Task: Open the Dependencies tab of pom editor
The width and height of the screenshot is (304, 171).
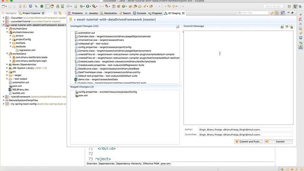Action: point(106,163)
